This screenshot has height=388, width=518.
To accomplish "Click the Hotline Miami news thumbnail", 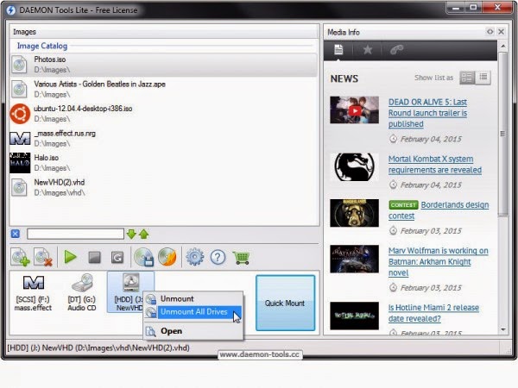I will 355,316.
